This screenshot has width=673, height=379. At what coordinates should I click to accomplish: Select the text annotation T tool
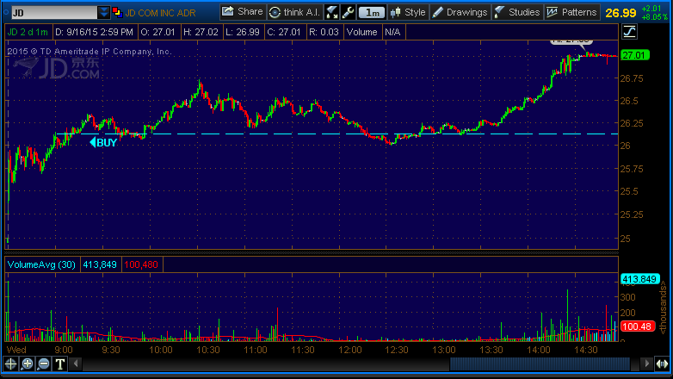point(61,364)
